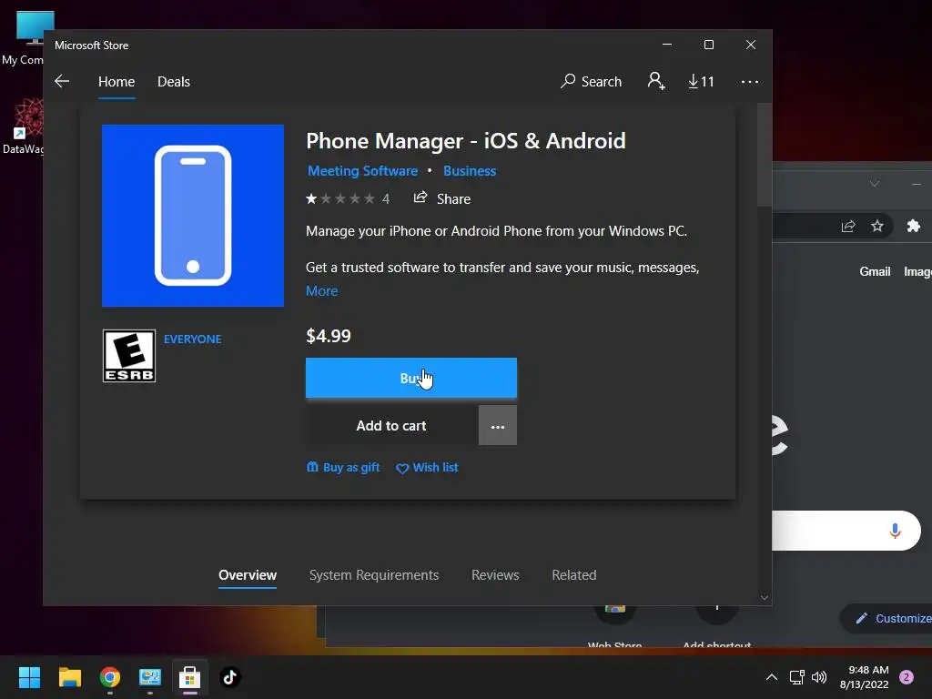Expand the description with More
The height and width of the screenshot is (699, 932).
321,291
